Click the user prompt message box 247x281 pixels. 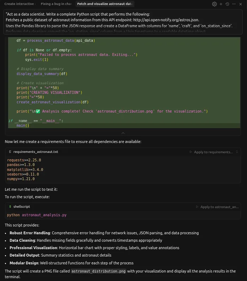123,22
